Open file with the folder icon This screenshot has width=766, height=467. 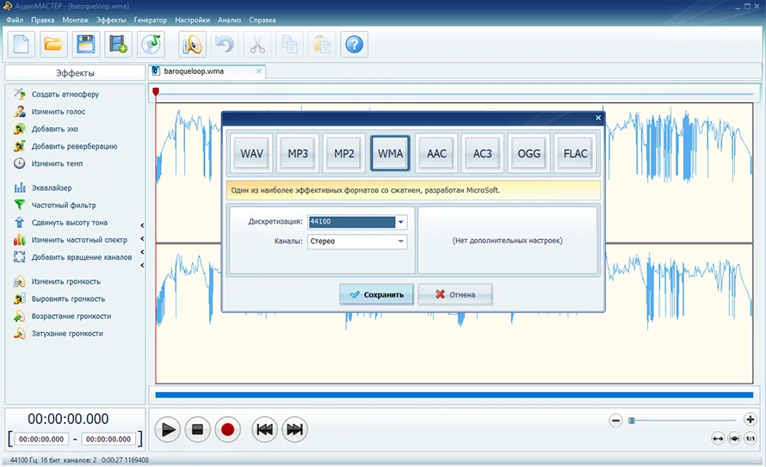(x=53, y=45)
